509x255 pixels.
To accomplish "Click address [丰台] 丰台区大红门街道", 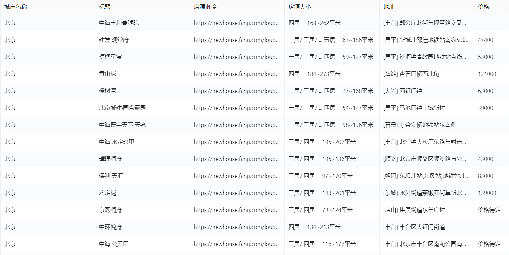I will (x=414, y=227).
